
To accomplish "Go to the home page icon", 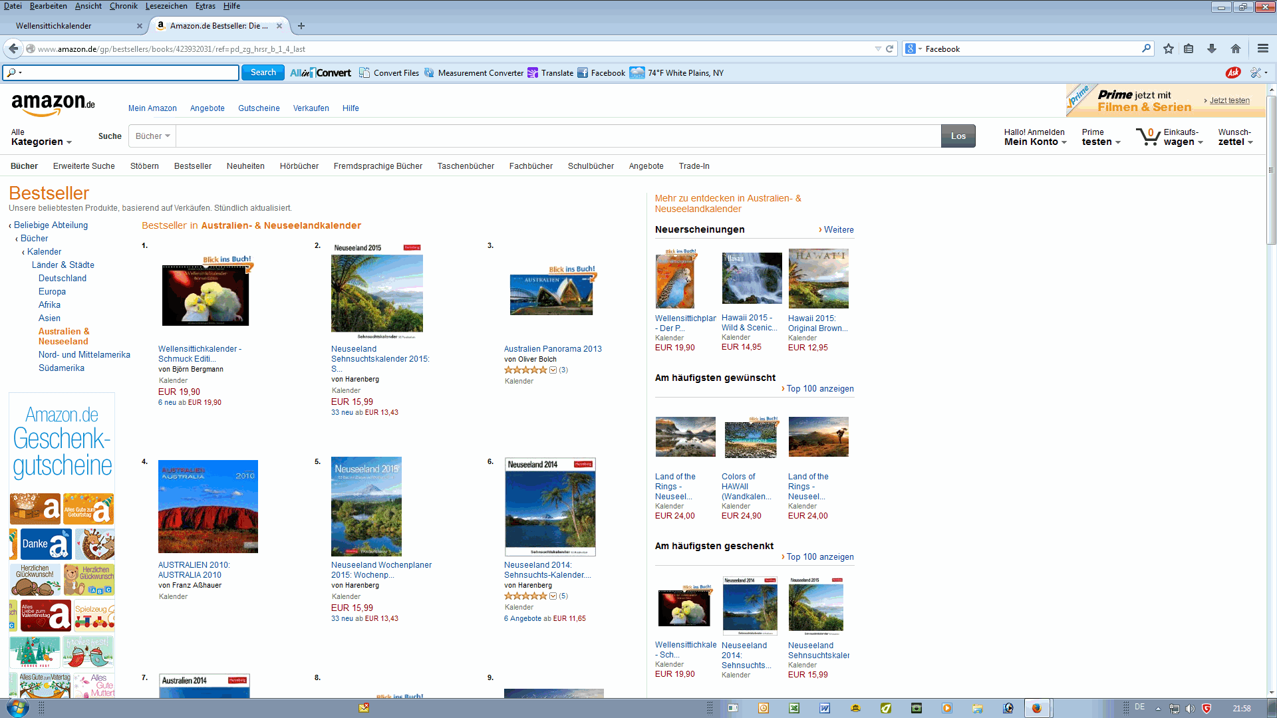I will click(1236, 49).
